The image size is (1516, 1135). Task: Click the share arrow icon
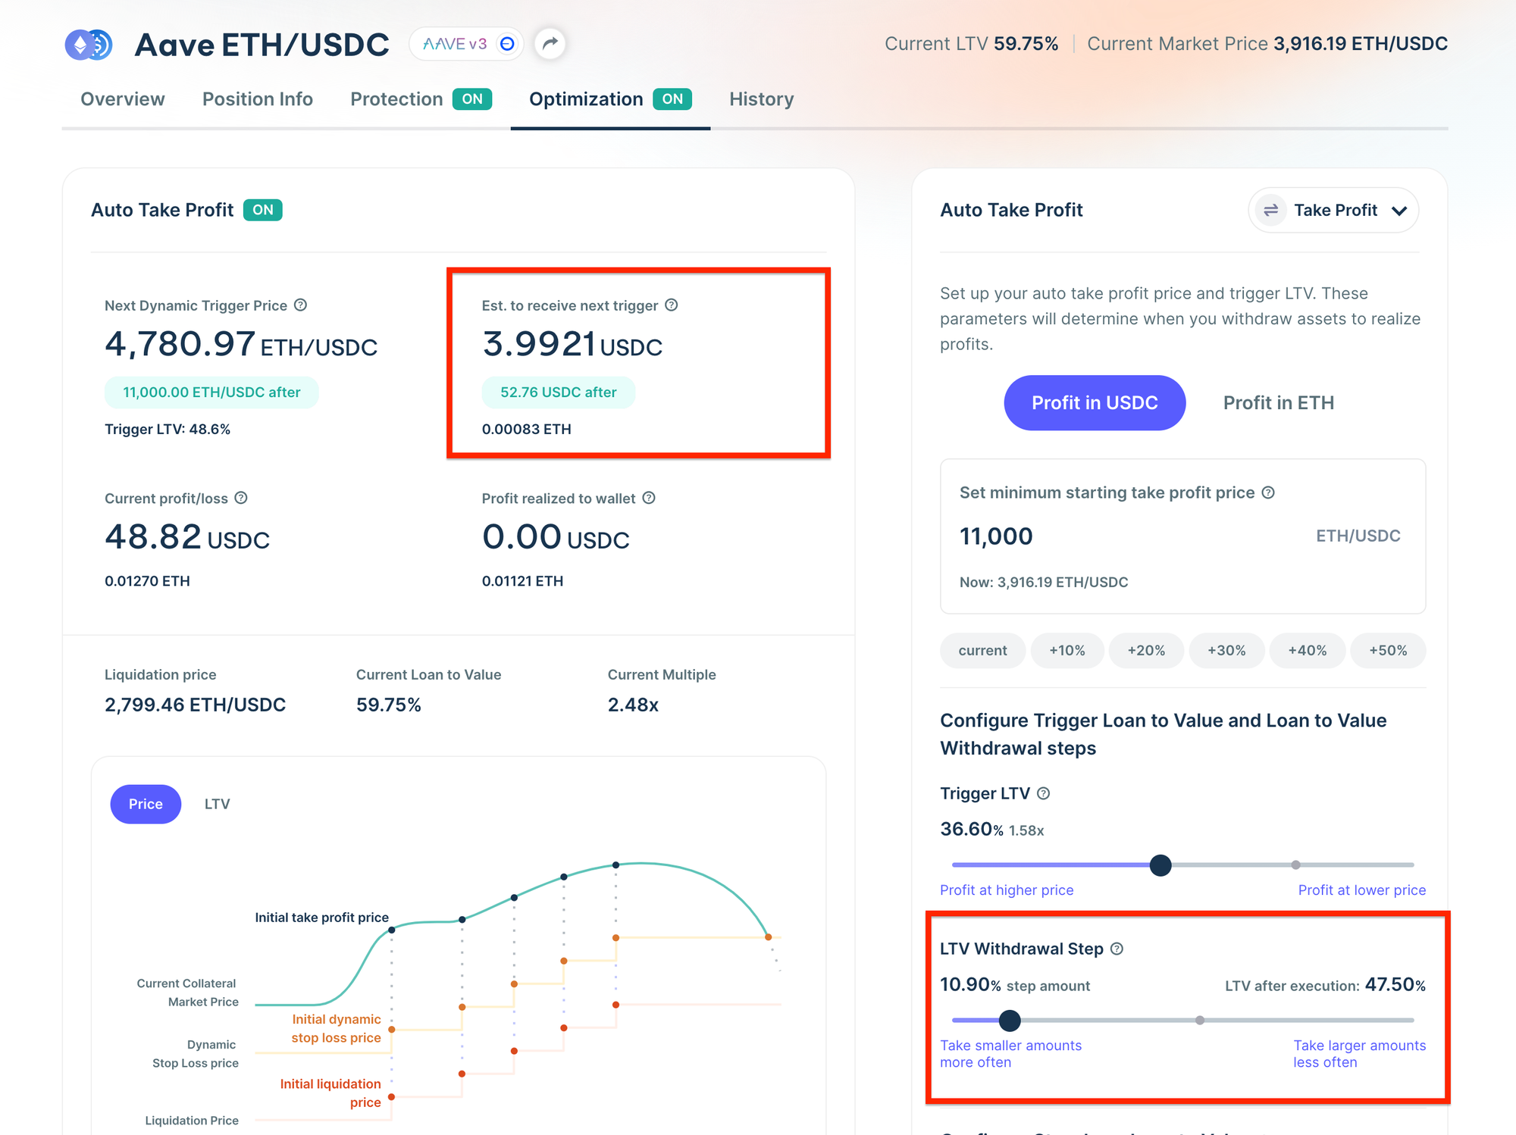pyautogui.click(x=550, y=43)
